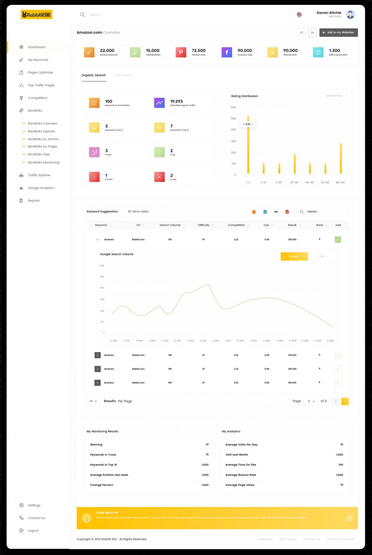Open the page number dropdown
This screenshot has width=372, height=555.
pos(311,401)
